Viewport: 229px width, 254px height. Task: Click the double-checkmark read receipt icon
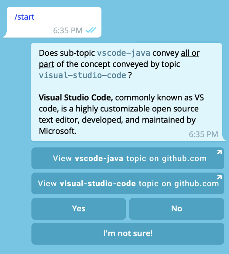[x=91, y=30]
